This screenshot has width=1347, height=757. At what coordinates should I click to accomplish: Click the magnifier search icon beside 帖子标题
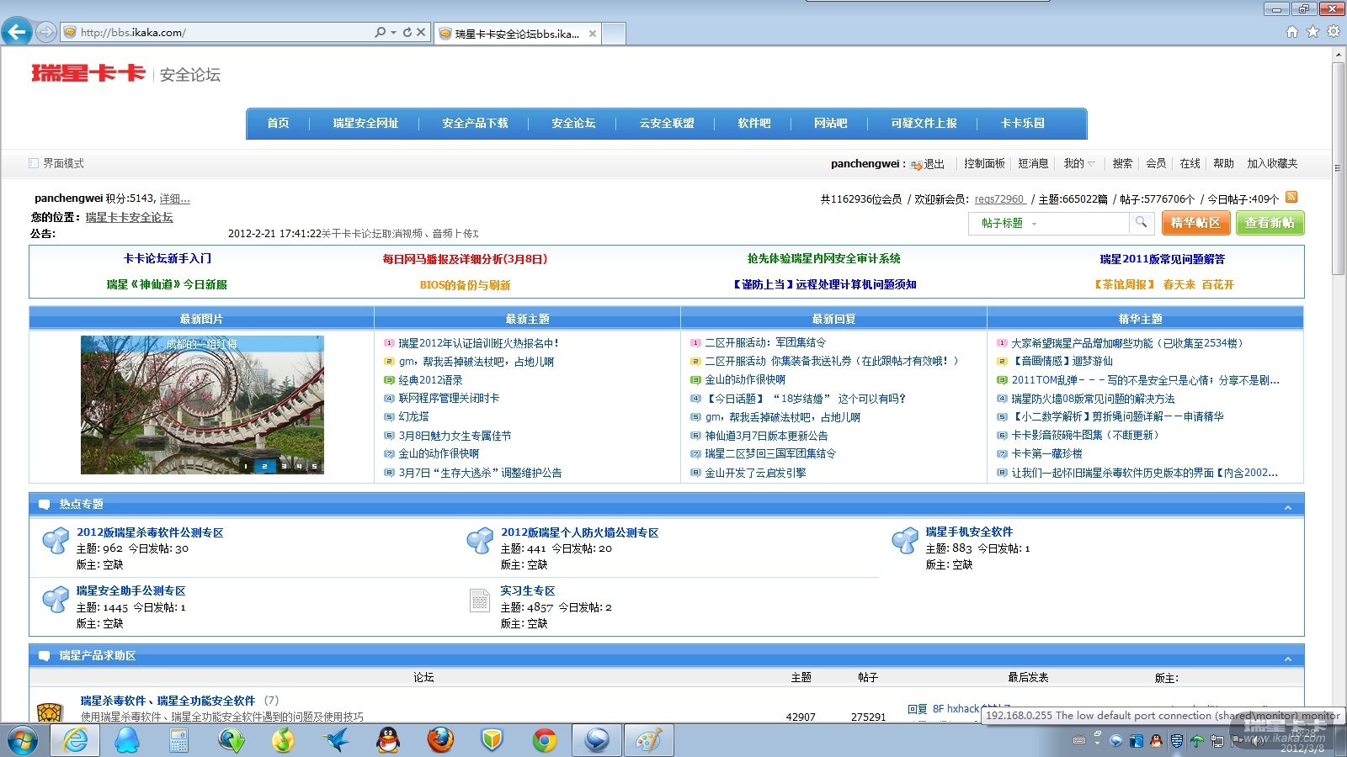(x=1141, y=223)
